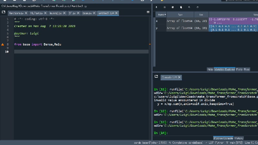This screenshot has height=145, width=258.
Task: Sort variables by the Type column header
Action: [180, 15]
